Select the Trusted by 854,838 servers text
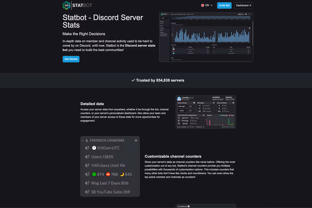312x208 pixels. point(160,80)
